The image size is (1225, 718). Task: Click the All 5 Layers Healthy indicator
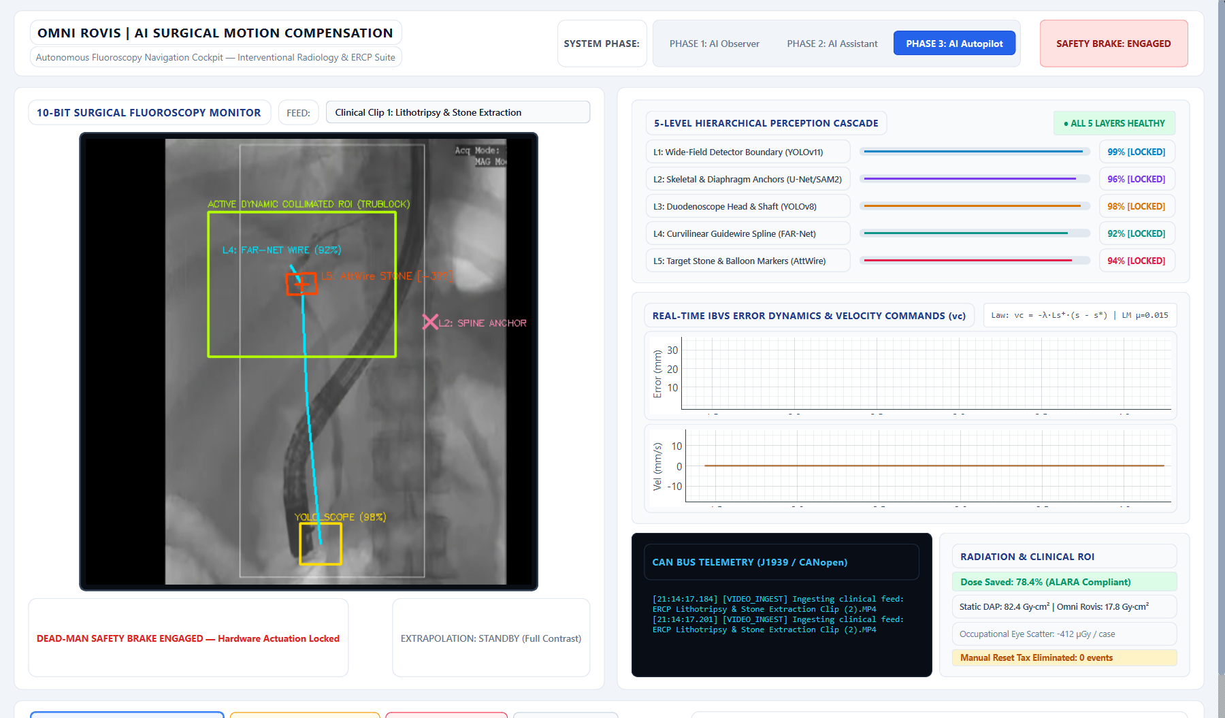(1114, 123)
